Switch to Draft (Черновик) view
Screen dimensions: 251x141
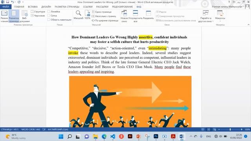coord(38,16)
